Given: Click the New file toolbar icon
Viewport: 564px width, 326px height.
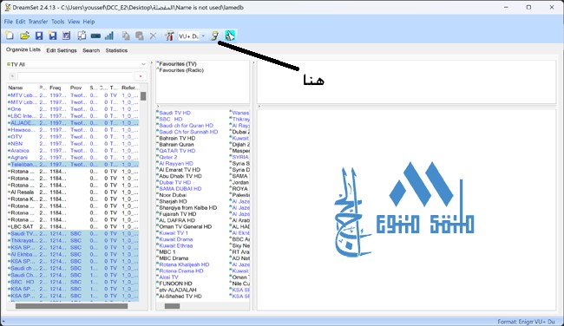Looking at the screenshot, I should (10, 36).
